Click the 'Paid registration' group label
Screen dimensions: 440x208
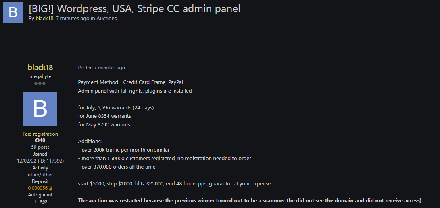coord(40,134)
